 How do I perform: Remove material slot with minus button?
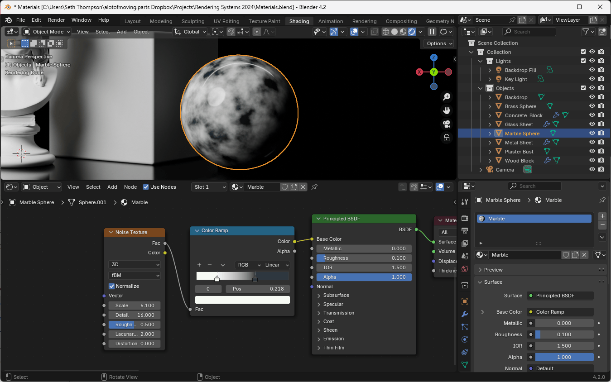(602, 225)
